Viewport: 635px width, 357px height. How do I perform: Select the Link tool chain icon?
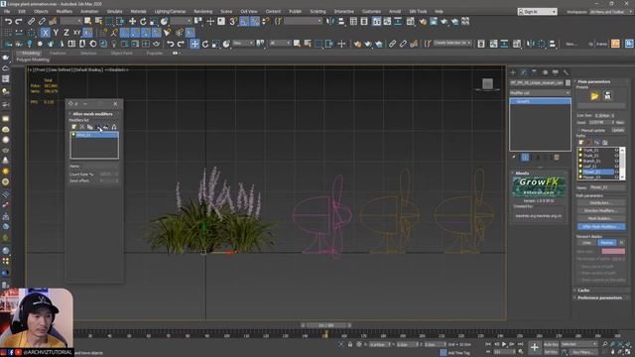tap(31, 22)
